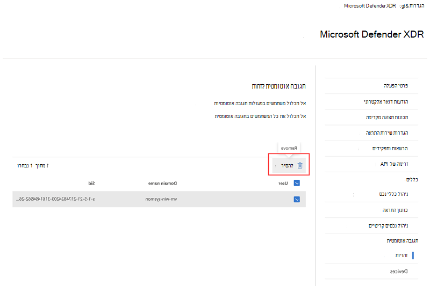Image resolution: width=430 pixels, height=286 pixels.
Task: Click Microsoft Defender XDR breadcrumb link
Action: (370, 6)
